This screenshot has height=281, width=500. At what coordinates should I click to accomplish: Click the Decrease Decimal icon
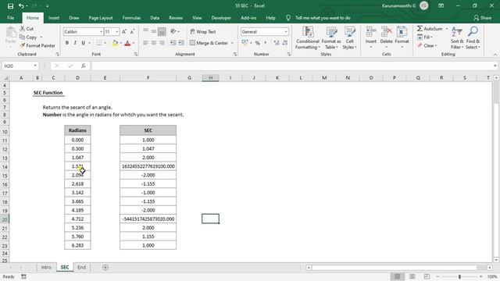click(284, 43)
